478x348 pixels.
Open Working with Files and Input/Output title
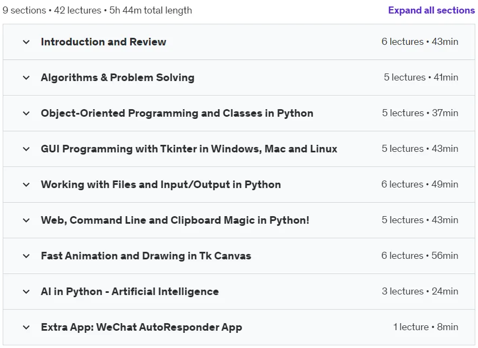pos(160,184)
